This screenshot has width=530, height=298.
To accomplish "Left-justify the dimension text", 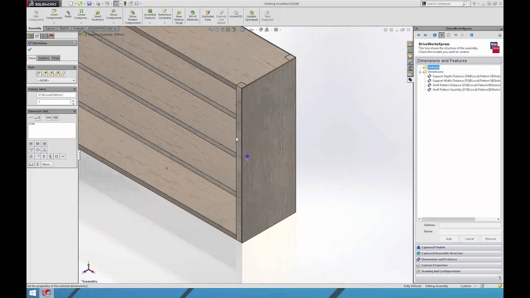I will tap(31, 144).
